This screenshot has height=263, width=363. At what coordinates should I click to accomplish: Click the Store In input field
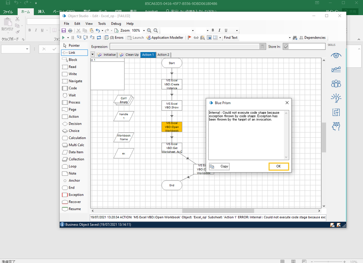tap(307, 46)
